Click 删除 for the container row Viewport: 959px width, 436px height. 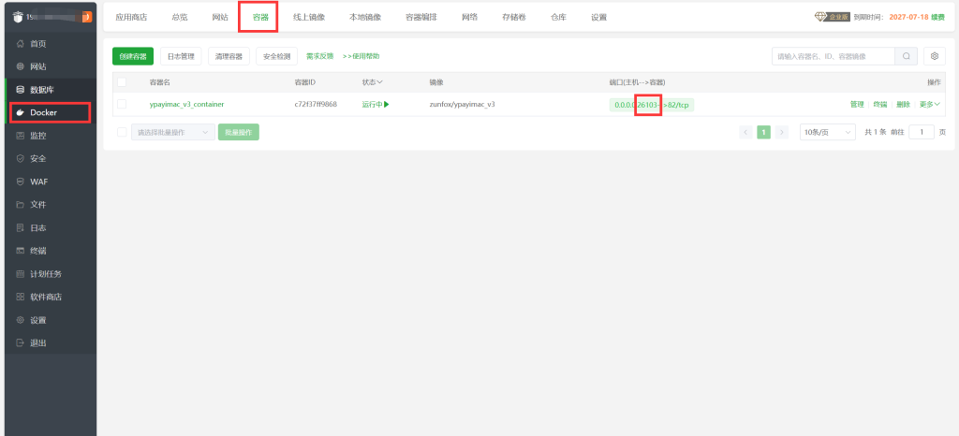tap(904, 105)
